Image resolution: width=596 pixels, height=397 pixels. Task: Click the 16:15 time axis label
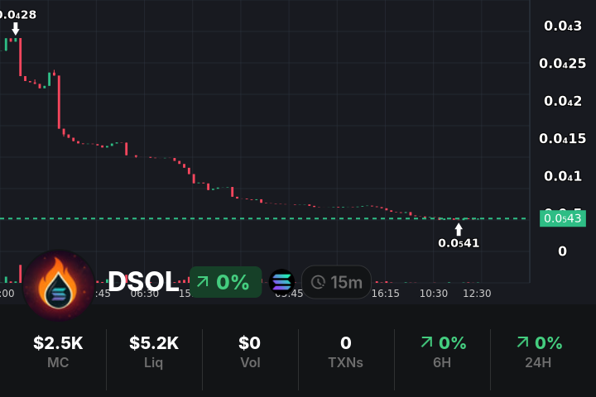tap(386, 293)
